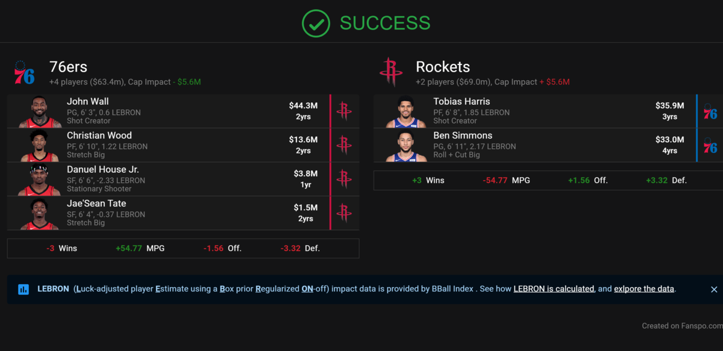Click 76ers logo beside Tobias Harris's salary
This screenshot has width=723, height=351.
[710, 111]
